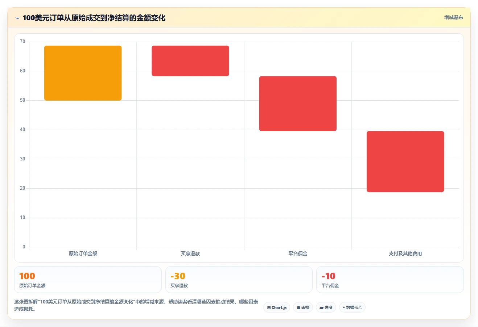Click the y-axis value 10
478x327 pixels.
[x=22, y=218]
